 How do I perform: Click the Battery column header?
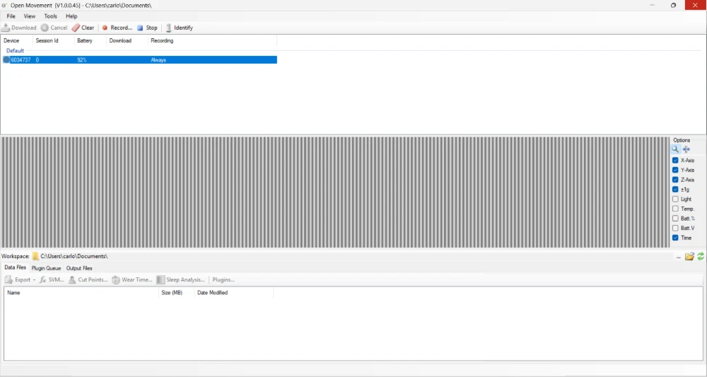coord(90,40)
